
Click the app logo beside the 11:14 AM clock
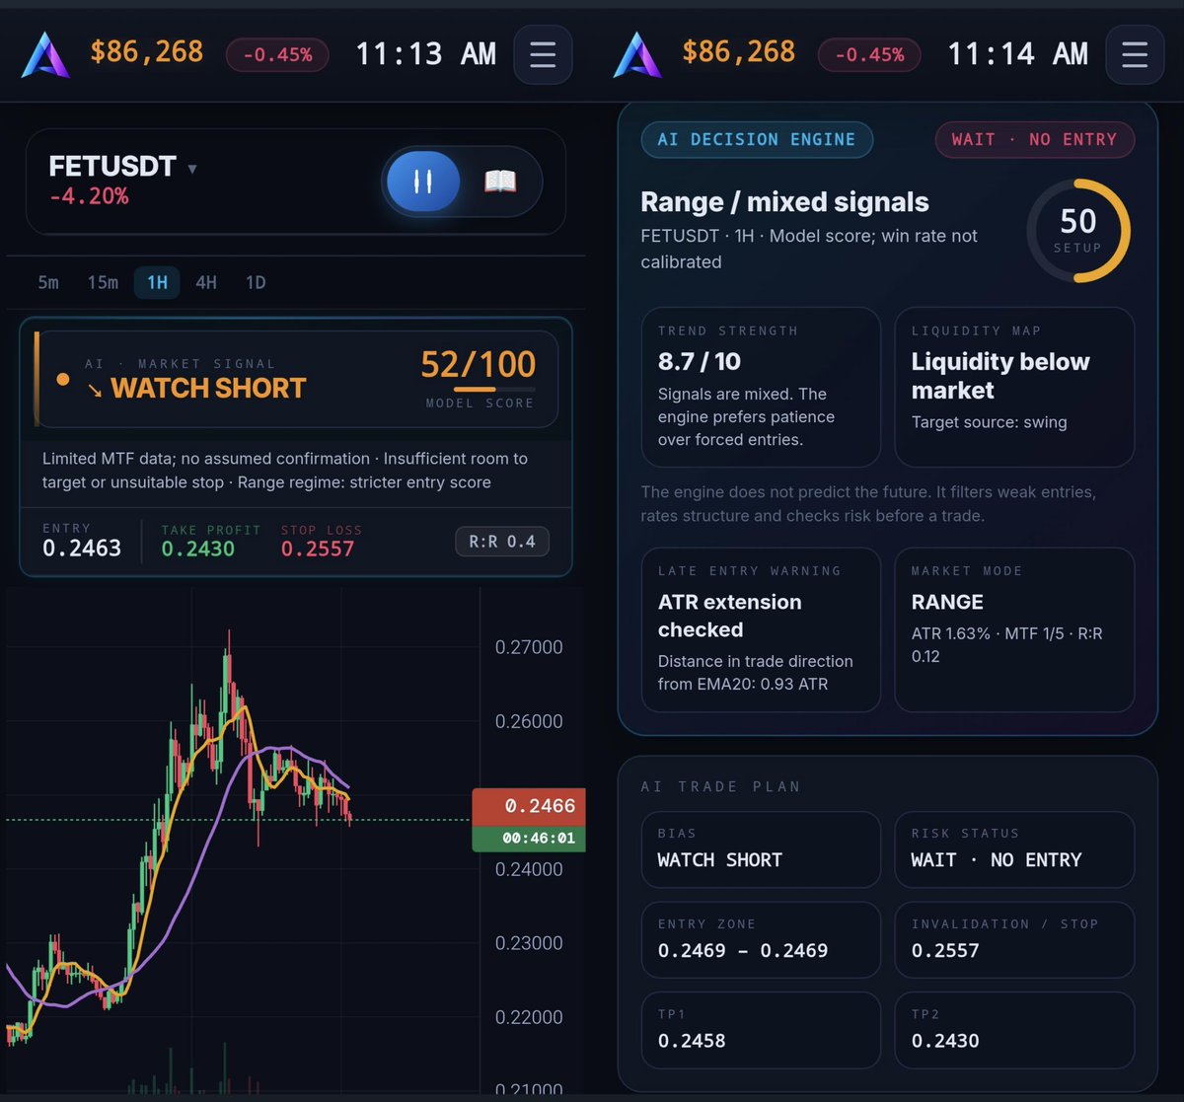tap(637, 54)
